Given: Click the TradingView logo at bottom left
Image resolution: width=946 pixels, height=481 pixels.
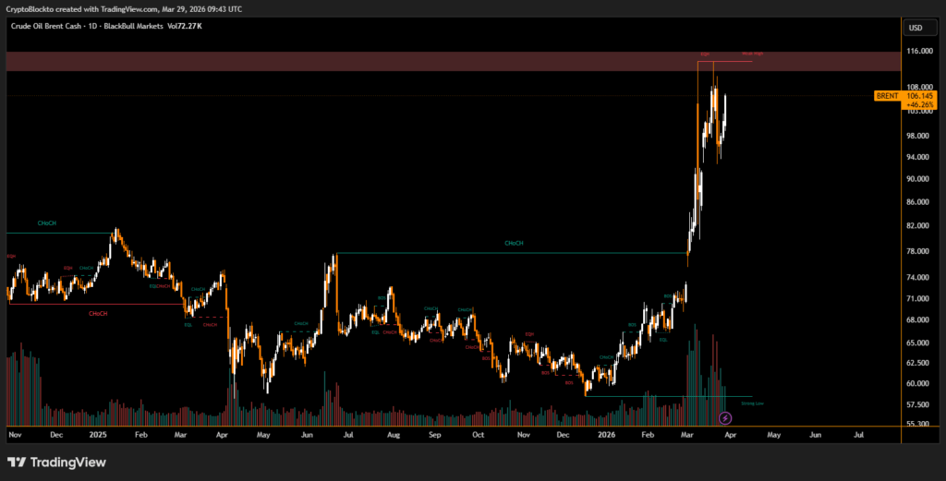Looking at the screenshot, I should [56, 462].
